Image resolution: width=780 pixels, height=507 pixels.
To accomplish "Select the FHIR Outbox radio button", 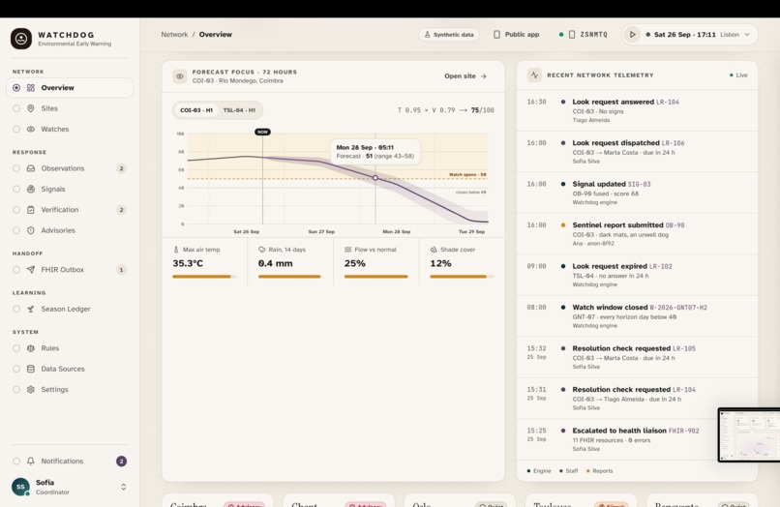I will [16, 270].
